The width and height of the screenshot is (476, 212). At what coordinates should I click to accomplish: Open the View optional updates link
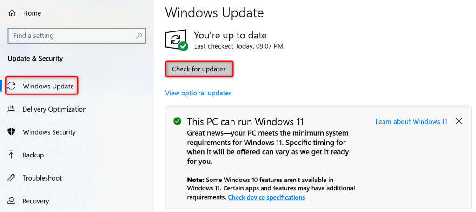tap(198, 93)
